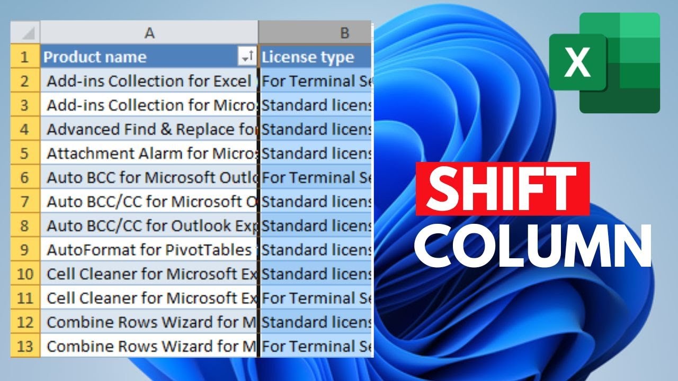Select License type cell in row 4
Image resolution: width=678 pixels, height=381 pixels.
(x=316, y=129)
